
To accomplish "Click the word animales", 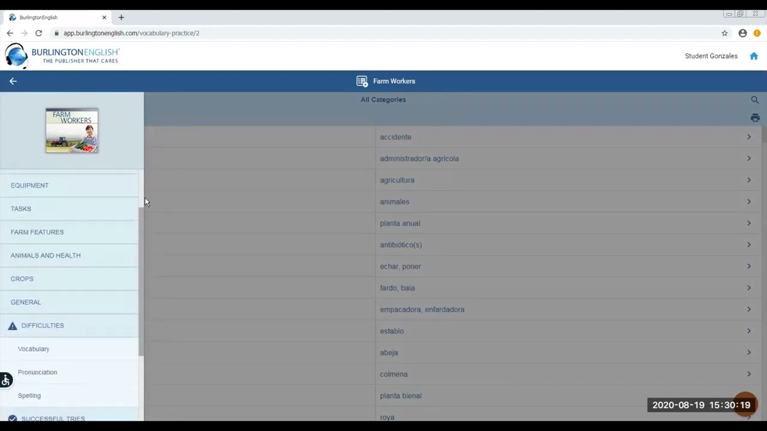I will point(394,202).
